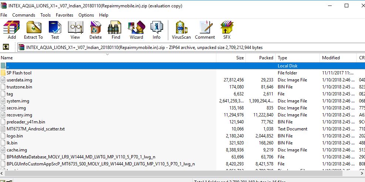Click the Extract To toolbar icon
Screen dimensions: 365x182
click(33, 30)
